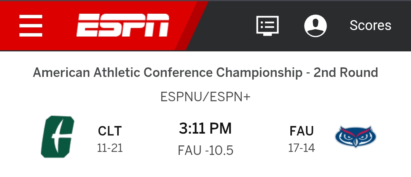Image resolution: width=411 pixels, height=177 pixels.
Task: Select the FAU team abbreviation
Action: tap(301, 131)
